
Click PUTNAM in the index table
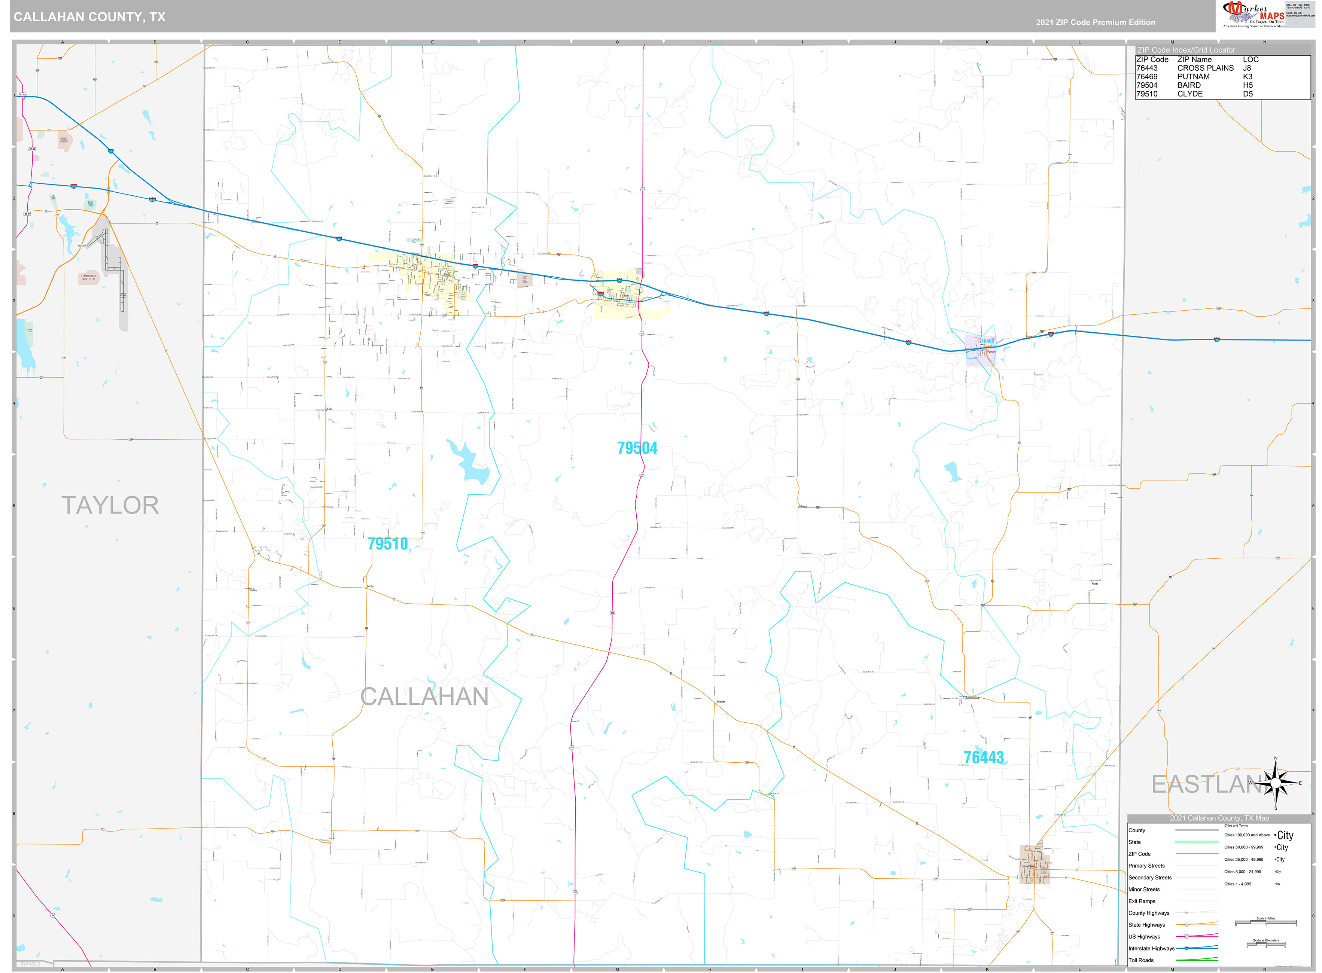coord(1193,77)
